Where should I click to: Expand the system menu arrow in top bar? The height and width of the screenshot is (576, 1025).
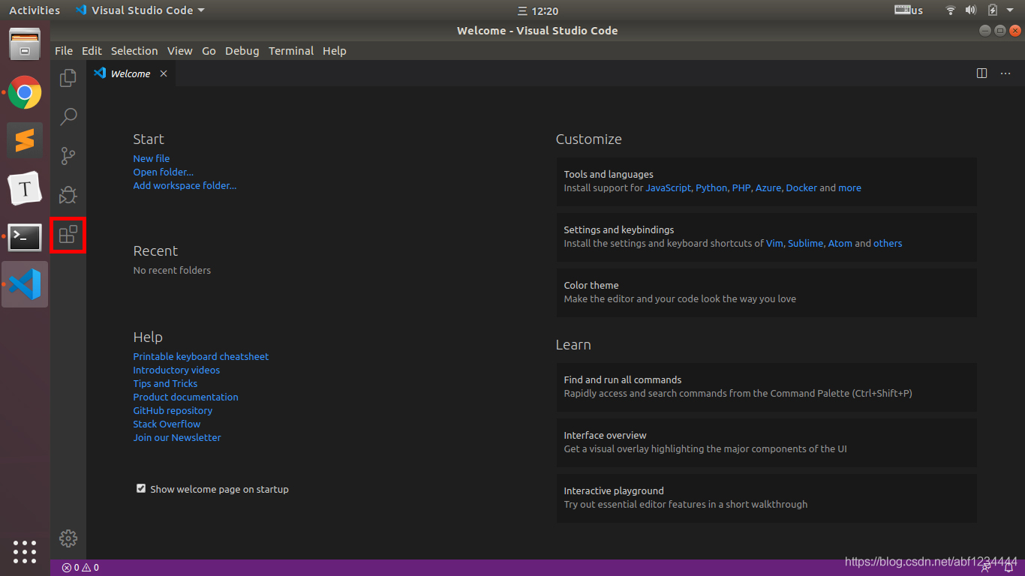click(1010, 10)
